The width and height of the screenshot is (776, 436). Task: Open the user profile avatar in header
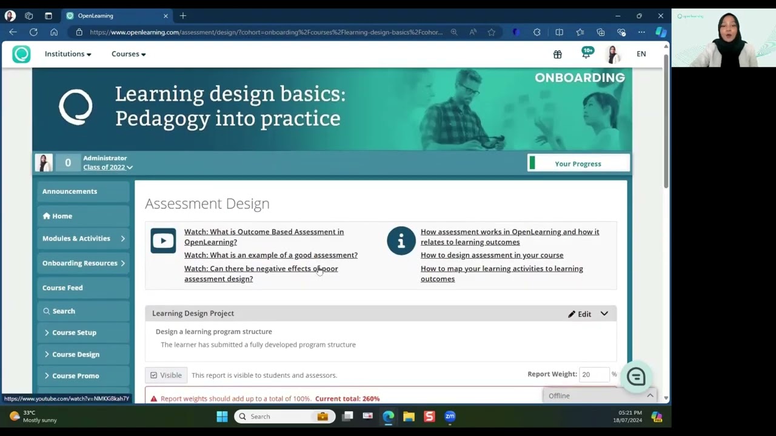[x=613, y=54]
